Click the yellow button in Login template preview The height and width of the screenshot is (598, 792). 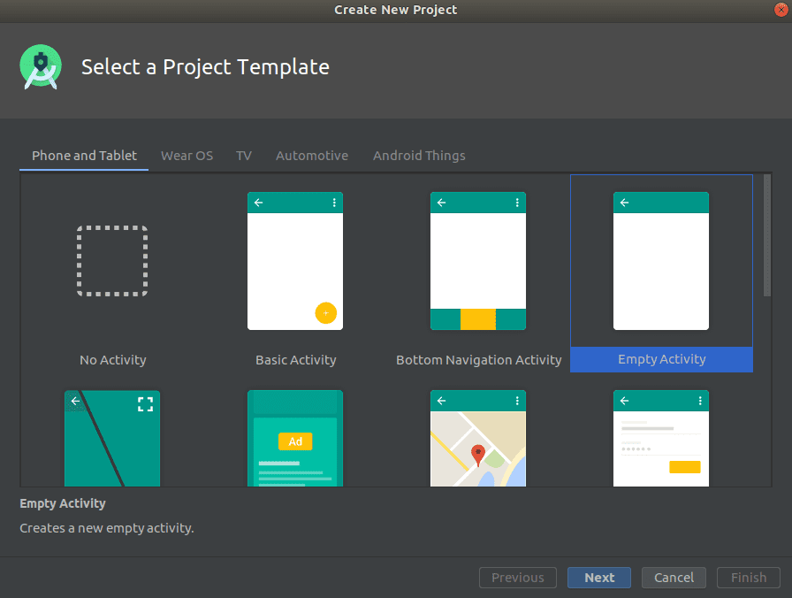point(684,466)
